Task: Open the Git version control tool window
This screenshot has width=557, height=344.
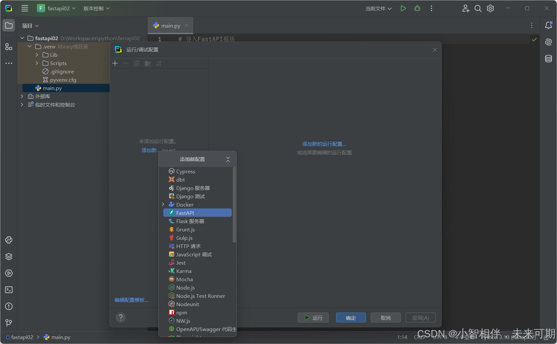Action: pos(9,323)
